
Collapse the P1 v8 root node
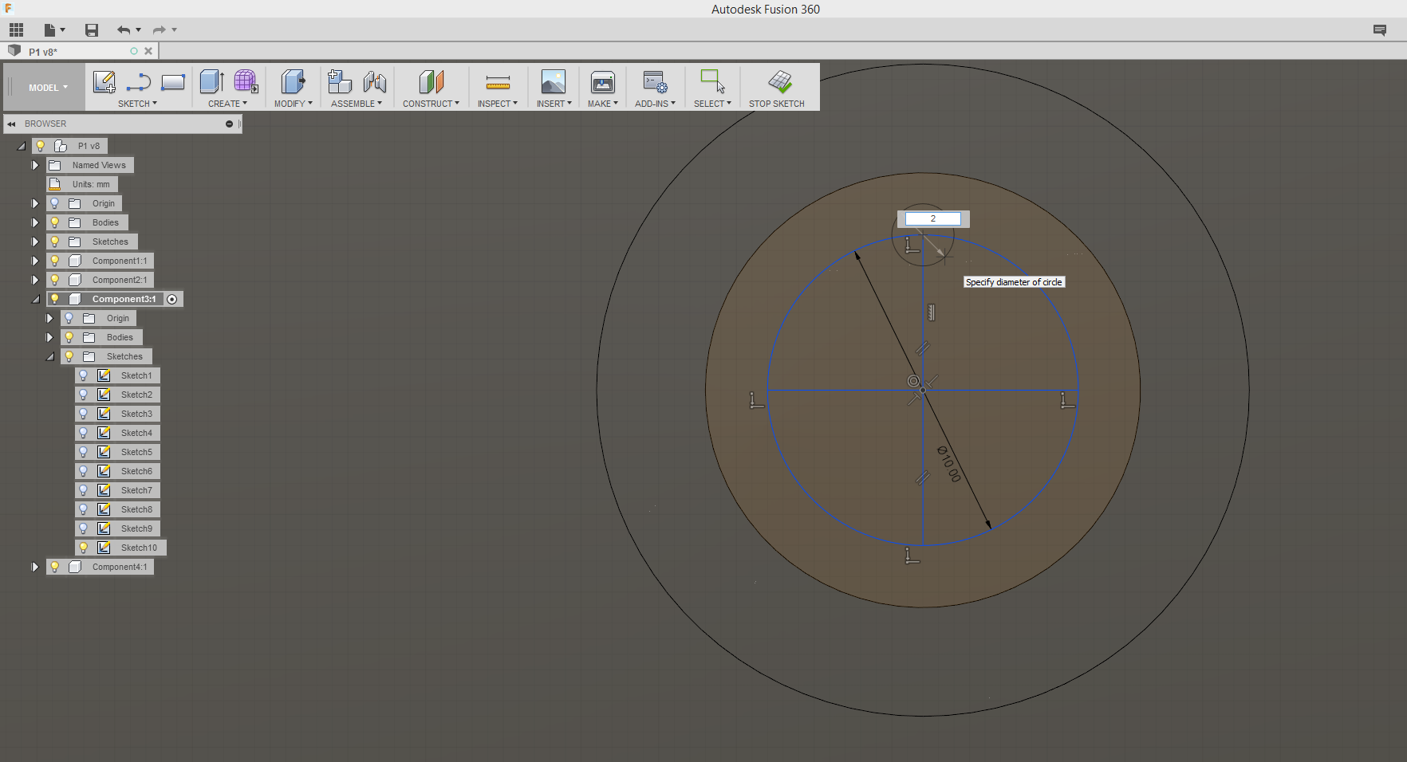(21, 147)
